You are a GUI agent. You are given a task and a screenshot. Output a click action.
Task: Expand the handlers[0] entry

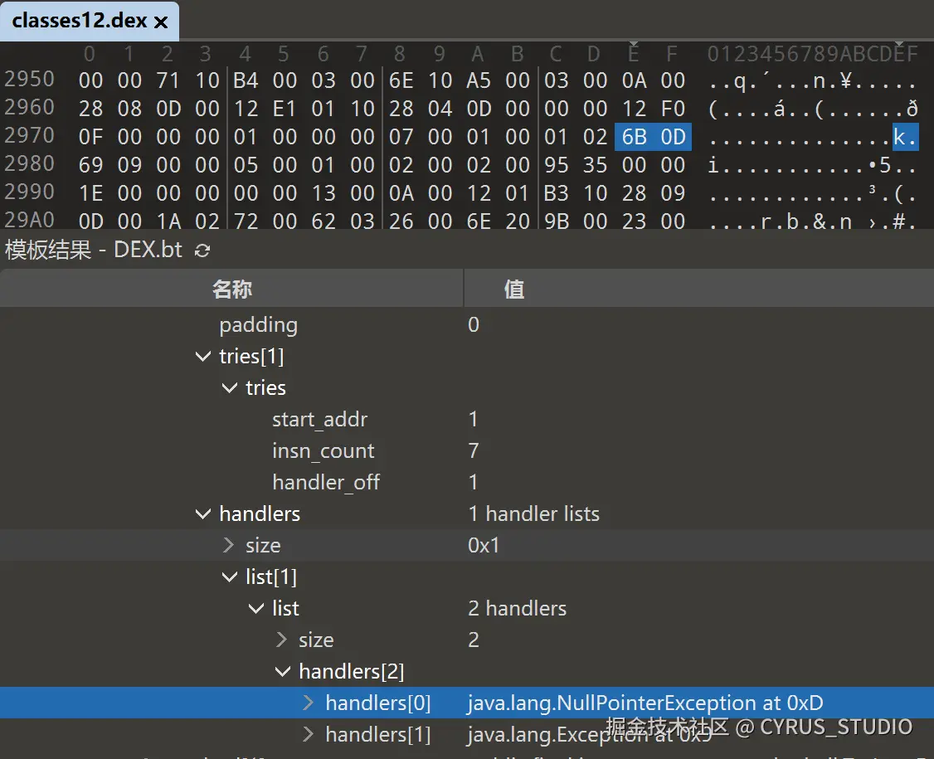[x=308, y=703]
